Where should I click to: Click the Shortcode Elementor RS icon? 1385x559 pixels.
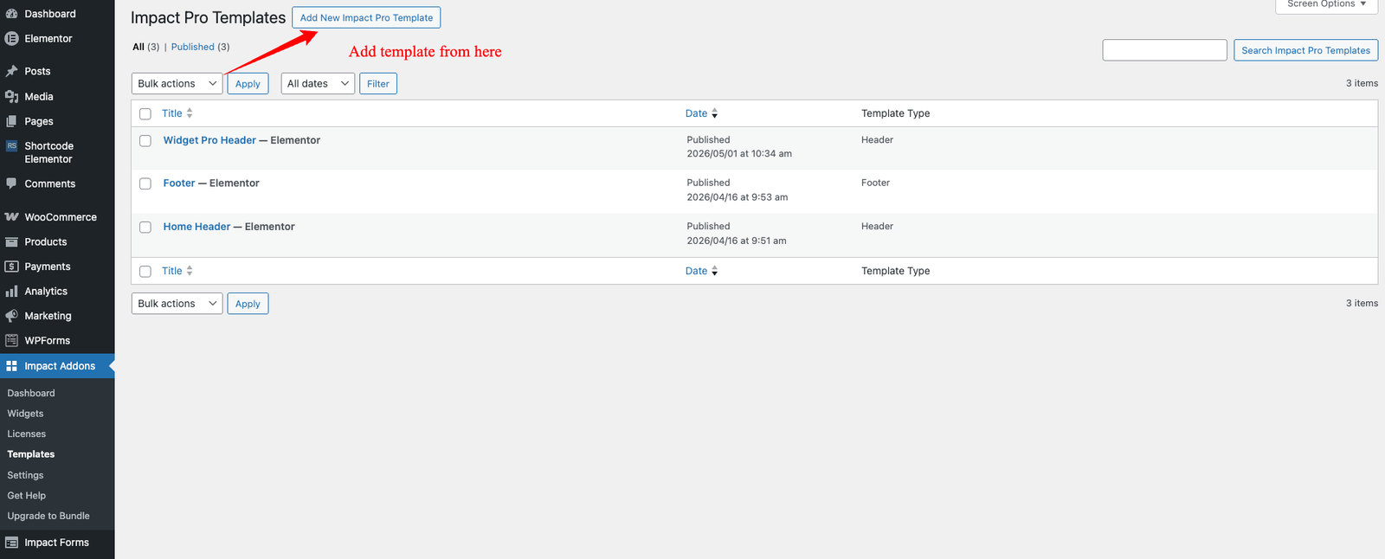(11, 146)
